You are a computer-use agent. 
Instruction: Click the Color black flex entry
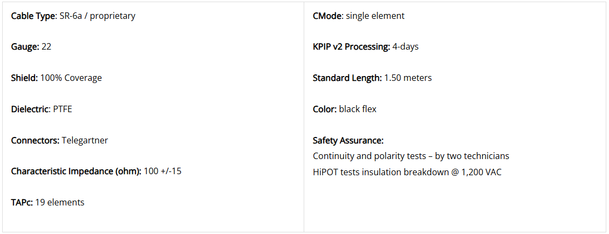click(345, 109)
